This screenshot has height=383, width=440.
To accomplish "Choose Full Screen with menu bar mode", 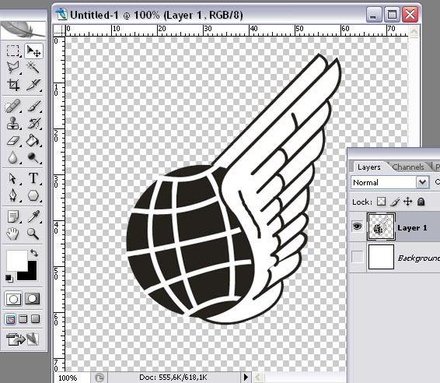I will (x=23, y=319).
